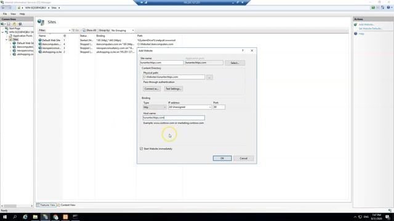Click the back navigation arrow
Image resolution: width=394 pixels, height=221 pixels.
[x=3, y=8]
